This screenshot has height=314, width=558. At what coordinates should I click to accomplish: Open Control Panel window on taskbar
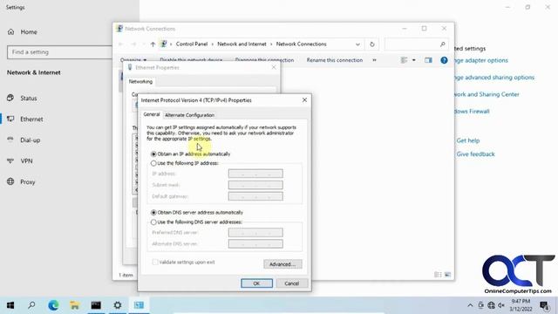(139, 305)
